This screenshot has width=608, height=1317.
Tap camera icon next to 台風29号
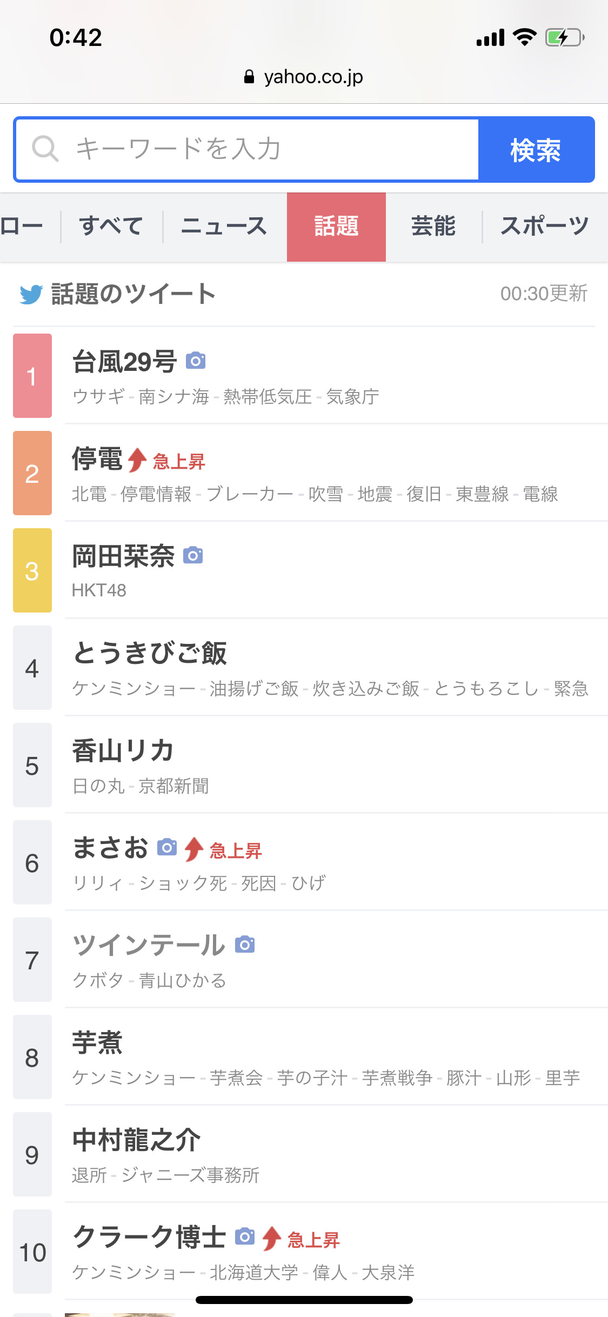pos(196,361)
